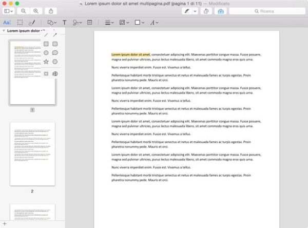Click the Share button in toolbar
Screen dimensions: 308x228
pos(51,11)
